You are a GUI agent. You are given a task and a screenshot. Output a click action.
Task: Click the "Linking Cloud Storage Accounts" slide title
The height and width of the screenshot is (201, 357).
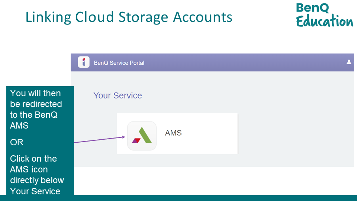pos(129,17)
